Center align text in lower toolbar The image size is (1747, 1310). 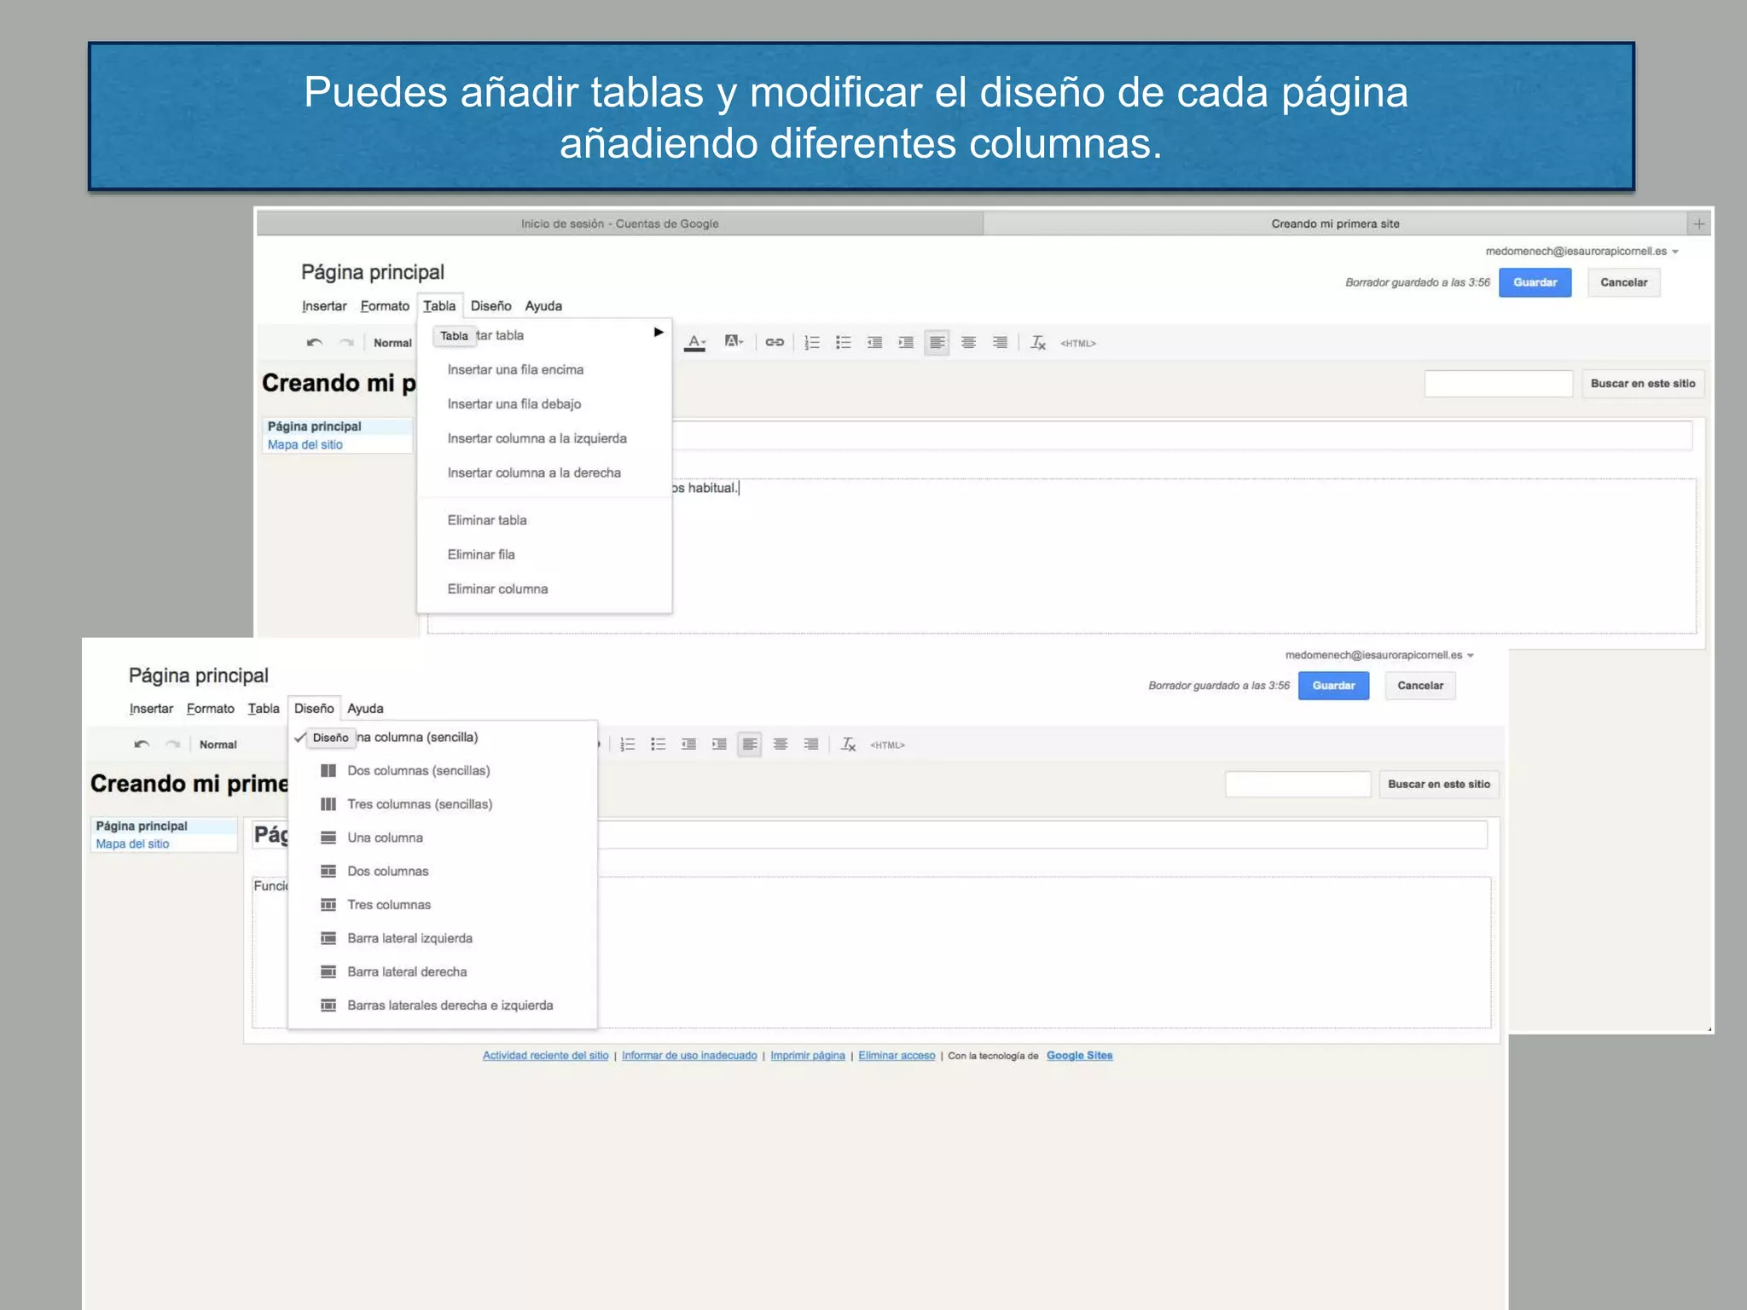coord(781,745)
